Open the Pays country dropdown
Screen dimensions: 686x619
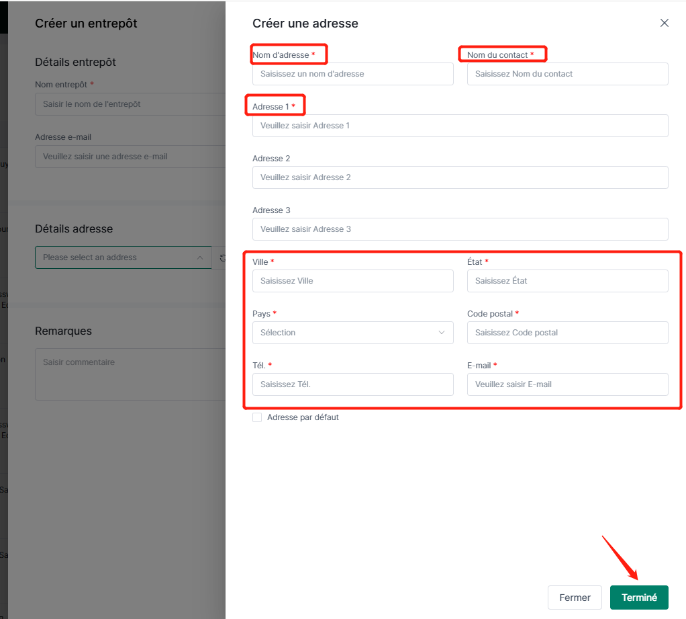pyautogui.click(x=352, y=333)
